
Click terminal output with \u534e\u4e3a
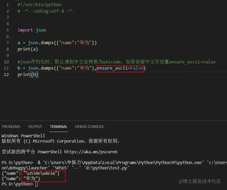tap(31, 173)
